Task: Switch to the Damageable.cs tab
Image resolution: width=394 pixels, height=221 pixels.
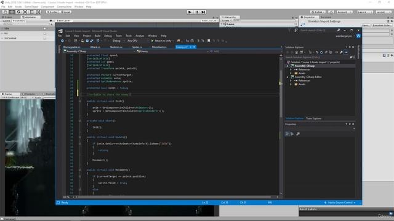Action: coord(72,47)
